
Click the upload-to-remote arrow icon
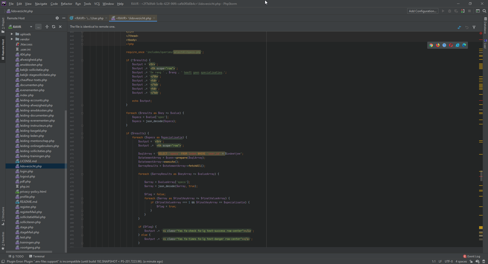coord(474,27)
